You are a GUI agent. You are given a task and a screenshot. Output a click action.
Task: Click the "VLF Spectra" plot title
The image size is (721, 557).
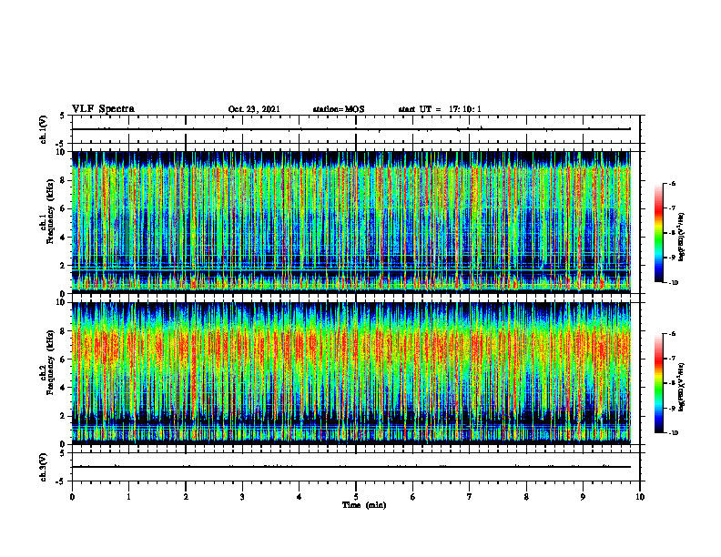click(x=103, y=109)
